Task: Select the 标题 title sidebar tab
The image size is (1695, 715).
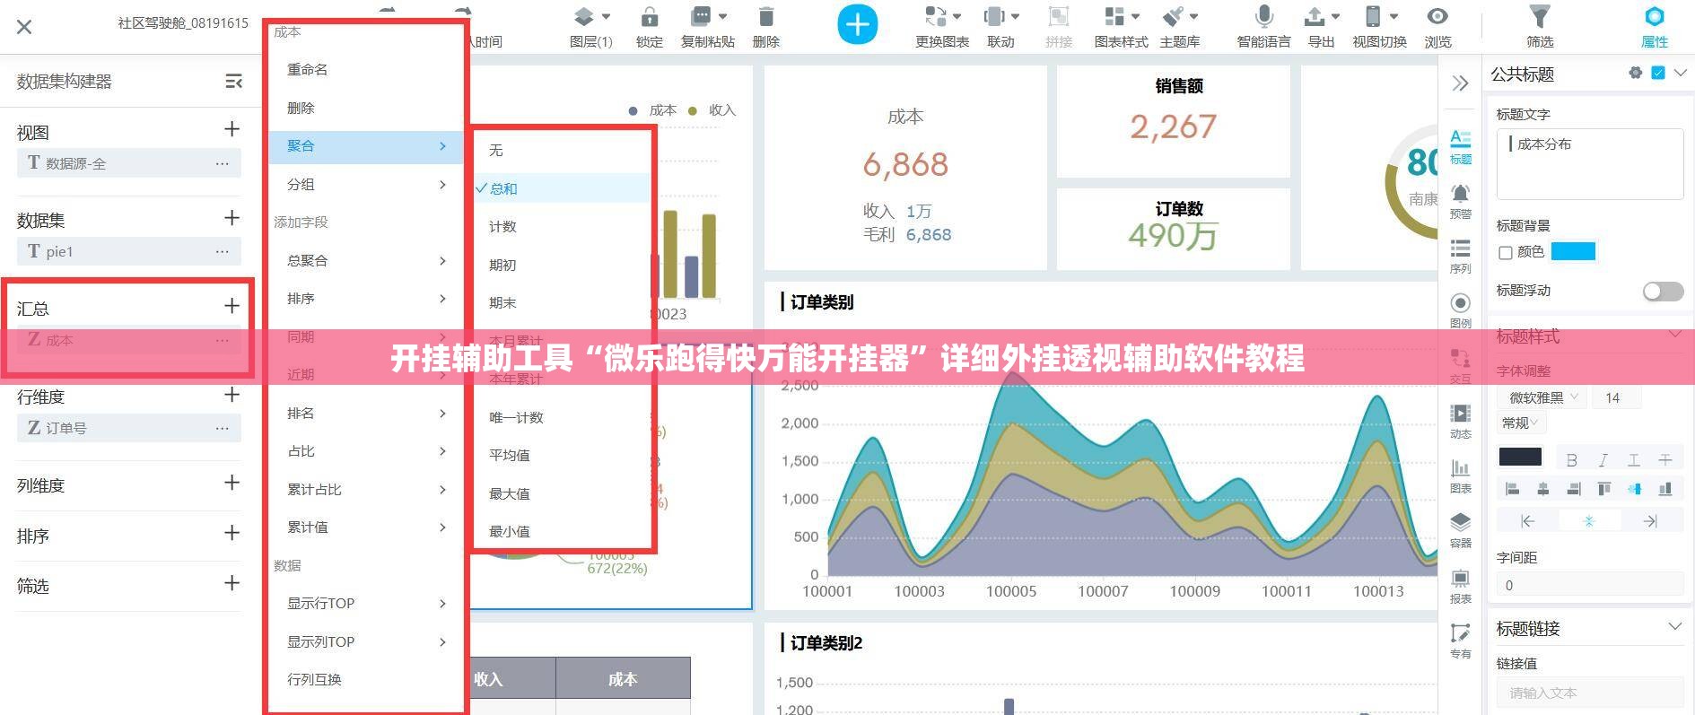Action: coord(1461,147)
